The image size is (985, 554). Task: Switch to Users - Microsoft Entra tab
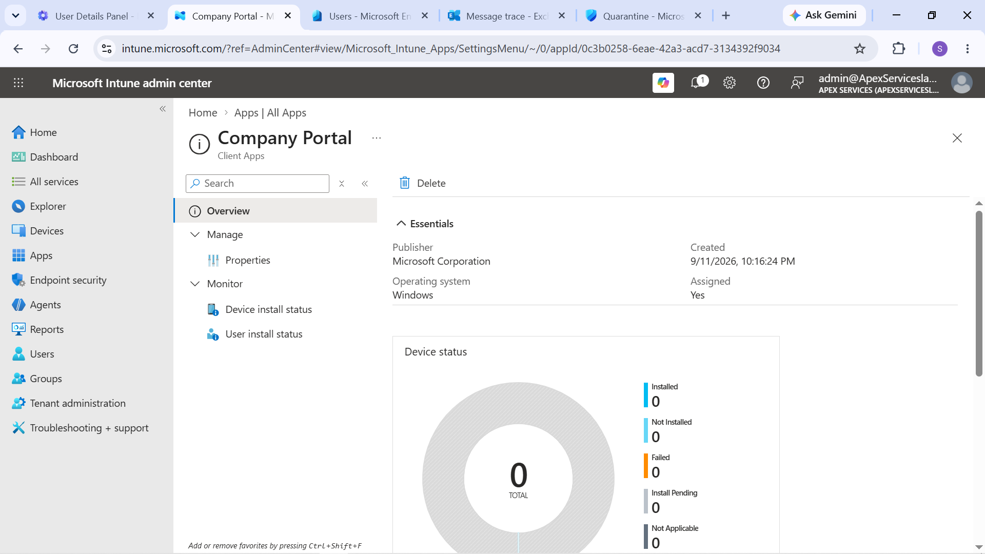point(369,16)
